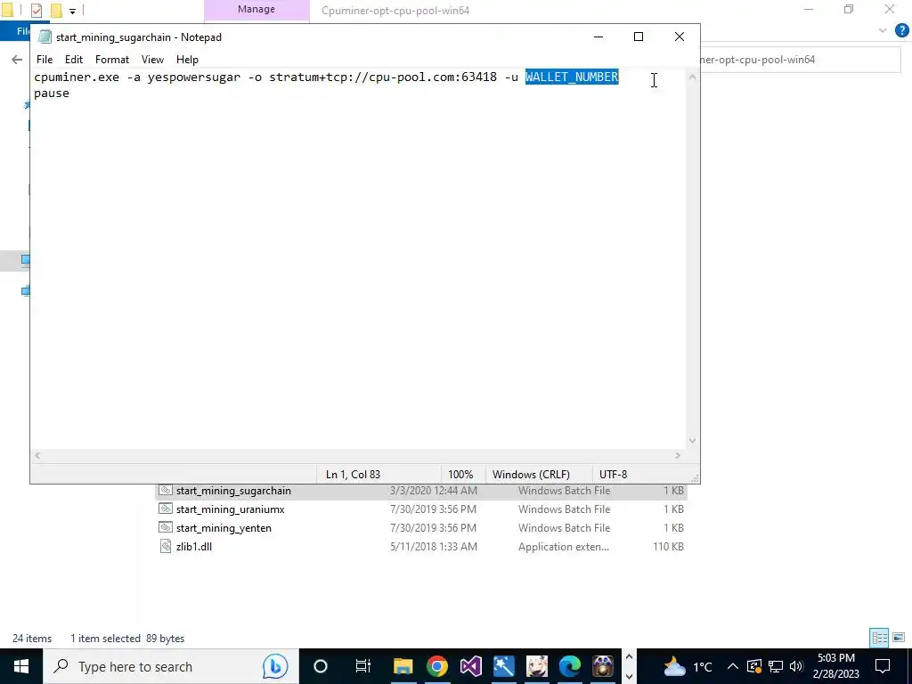Screen dimensions: 912x684
Task: Click the zlib1.dll file icon
Action: pos(166,546)
